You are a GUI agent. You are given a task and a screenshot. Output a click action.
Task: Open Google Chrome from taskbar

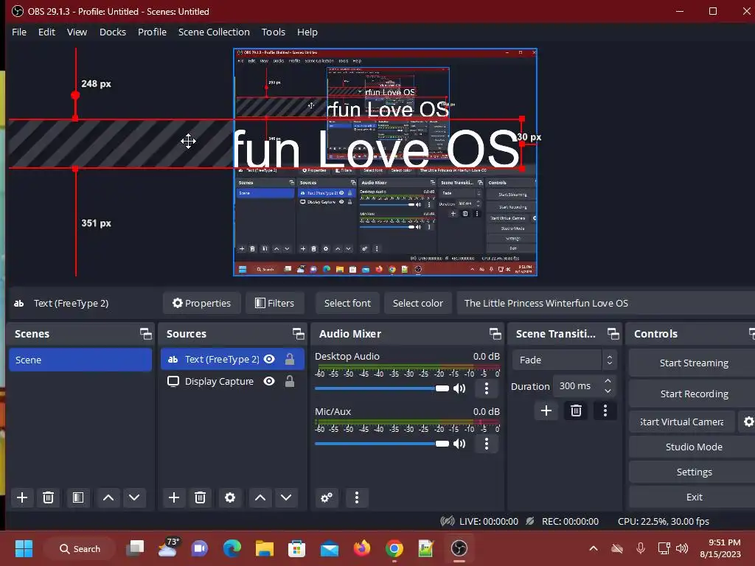(x=394, y=548)
